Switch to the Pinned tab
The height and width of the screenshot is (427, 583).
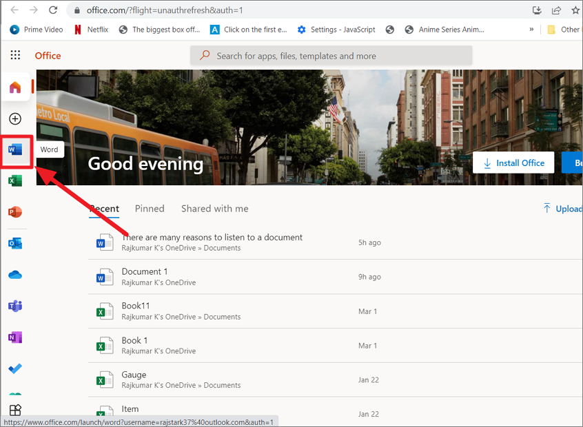pos(150,209)
